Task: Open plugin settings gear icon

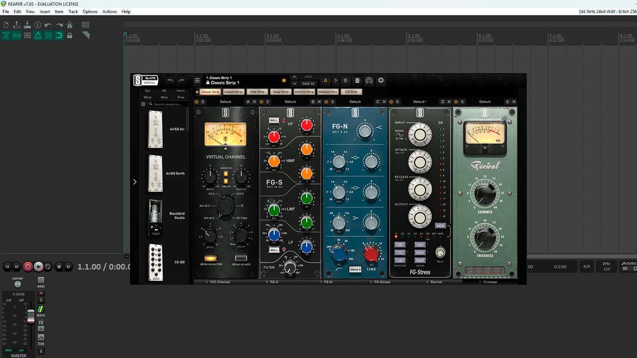Action: coord(381,81)
